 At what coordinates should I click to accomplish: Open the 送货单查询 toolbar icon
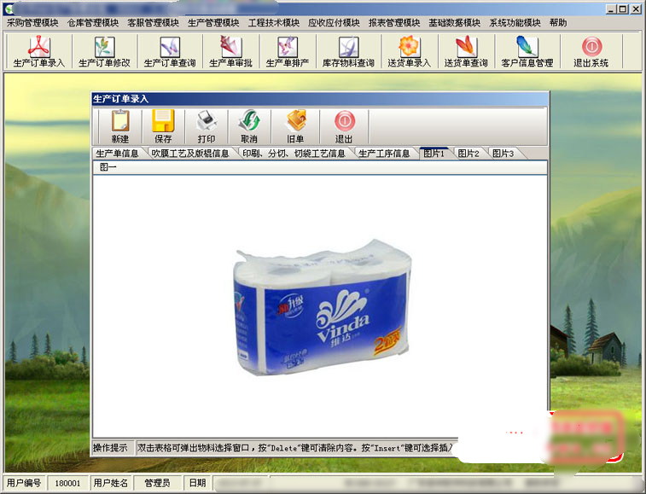click(466, 51)
